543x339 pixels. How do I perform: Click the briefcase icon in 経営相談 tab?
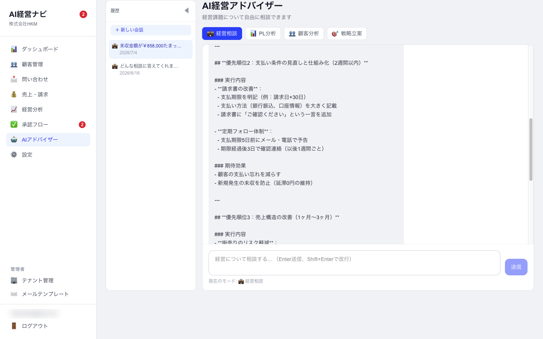click(210, 34)
